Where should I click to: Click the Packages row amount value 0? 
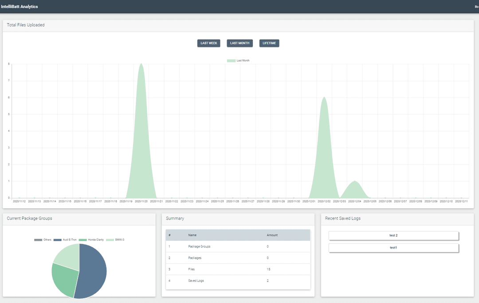(267, 258)
